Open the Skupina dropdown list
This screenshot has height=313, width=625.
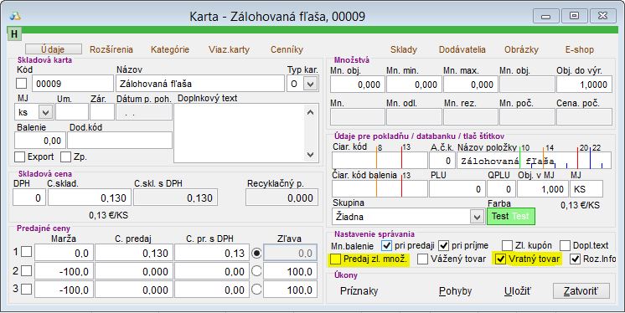(x=477, y=217)
